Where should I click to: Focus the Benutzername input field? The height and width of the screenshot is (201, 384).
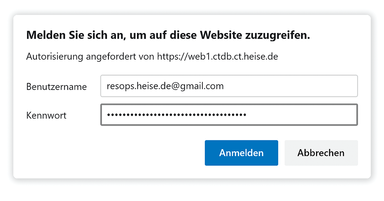(229, 86)
